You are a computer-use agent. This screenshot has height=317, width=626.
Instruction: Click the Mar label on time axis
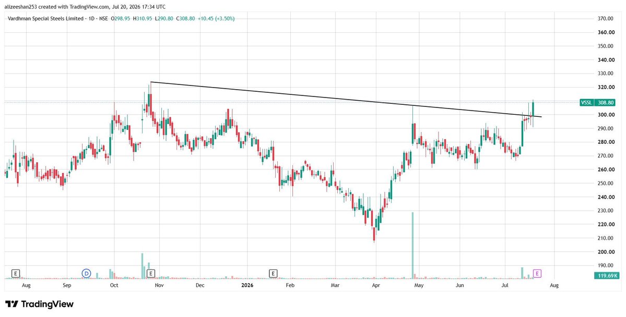point(335,286)
